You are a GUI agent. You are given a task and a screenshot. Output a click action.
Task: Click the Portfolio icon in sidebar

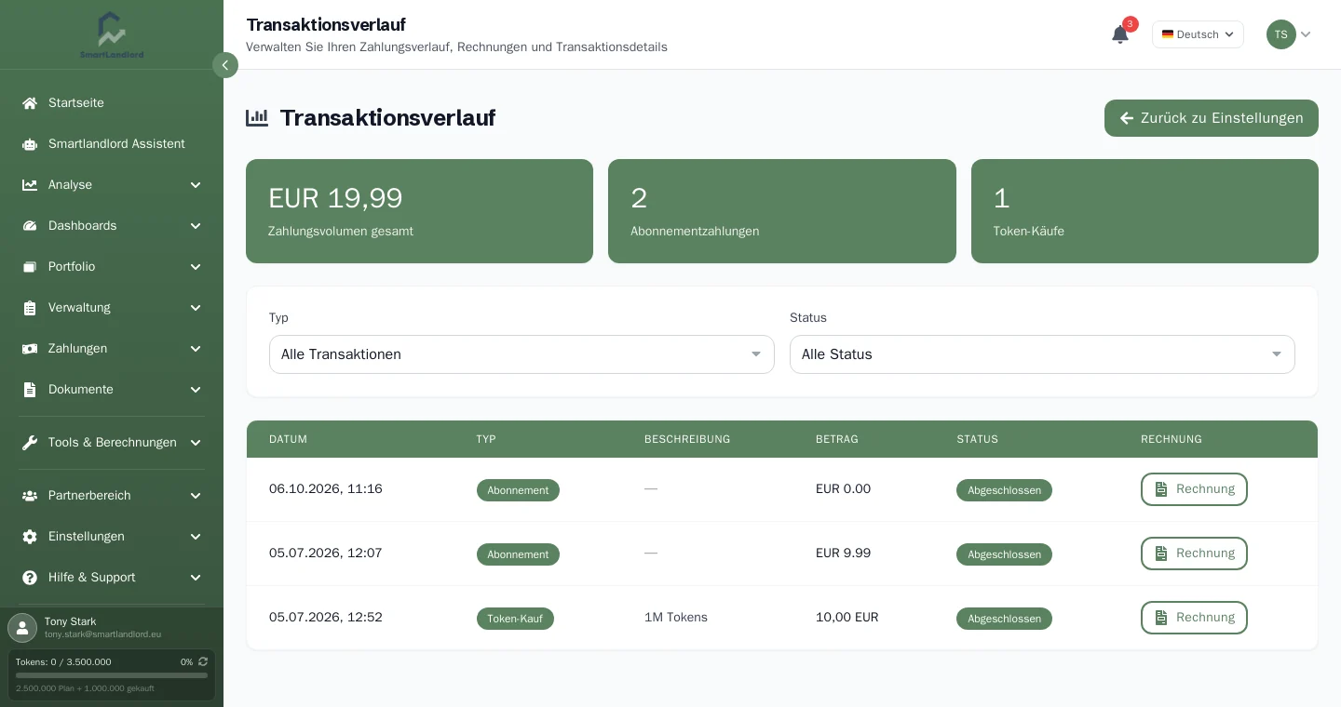pos(30,267)
